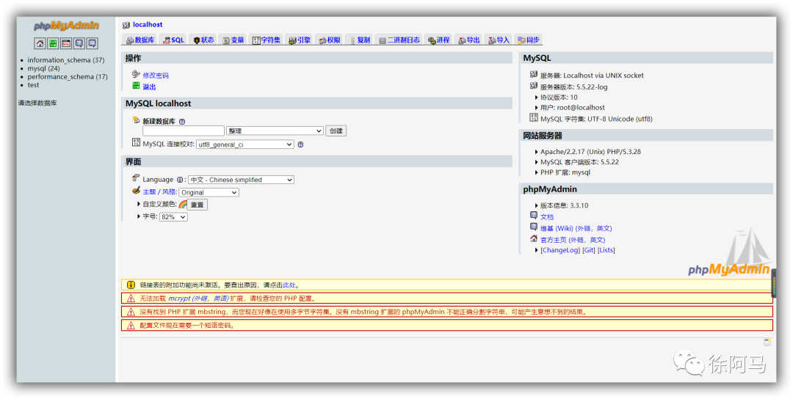Image resolution: width=793 pixels, height=399 pixels.
Task: Open the SQL documentation sidebar icon
Action: click(x=92, y=43)
